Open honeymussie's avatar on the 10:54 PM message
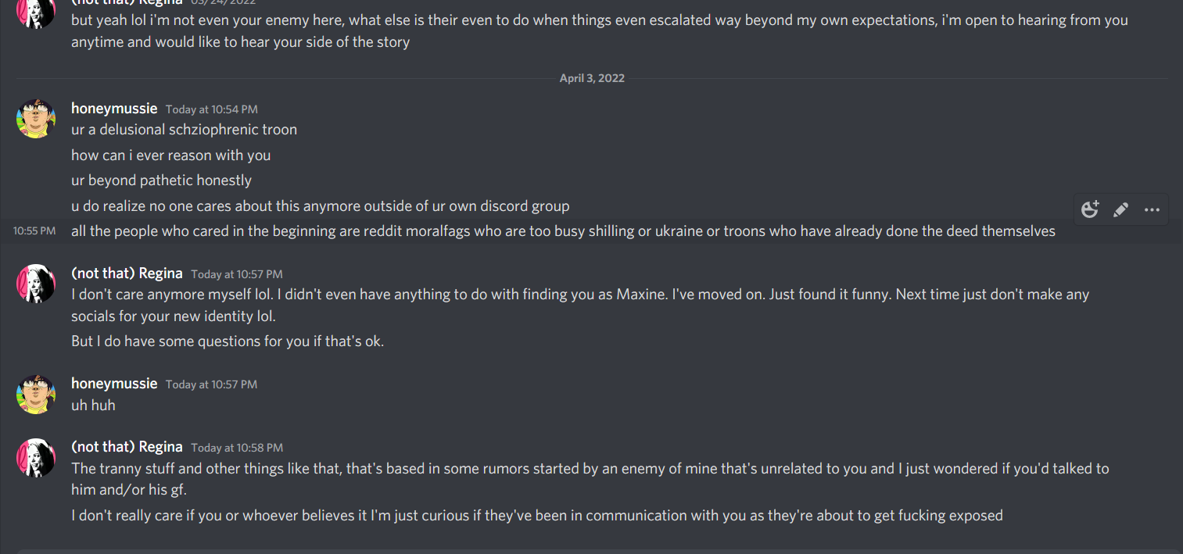The height and width of the screenshot is (554, 1183). click(36, 119)
